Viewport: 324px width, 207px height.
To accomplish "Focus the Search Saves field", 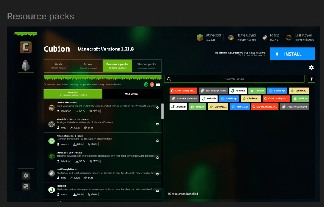I will [x=234, y=79].
